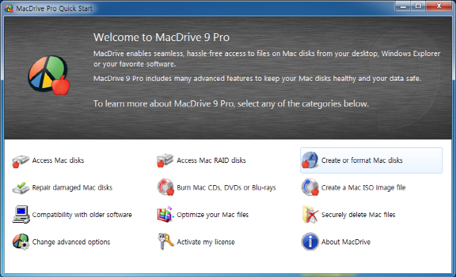This screenshot has width=456, height=277.
Task: Click the Create a Mac ISO image icon
Action: click(310, 187)
